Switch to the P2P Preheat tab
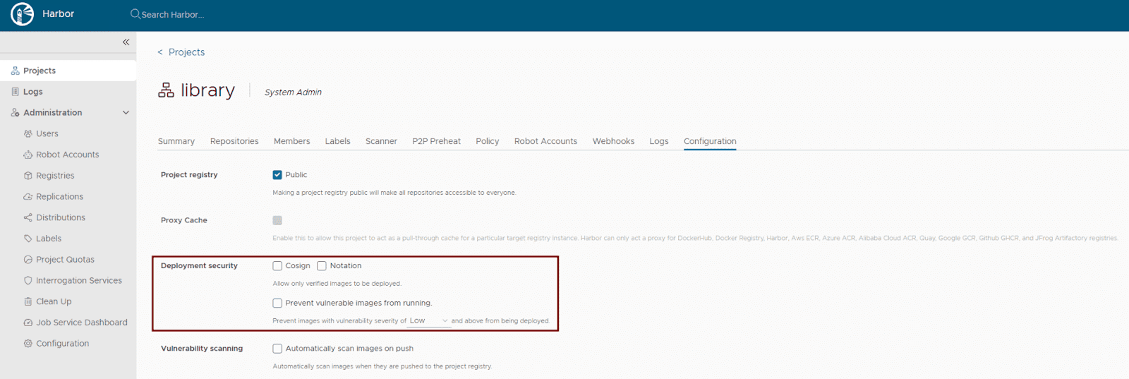Image resolution: width=1129 pixels, height=379 pixels. click(437, 141)
